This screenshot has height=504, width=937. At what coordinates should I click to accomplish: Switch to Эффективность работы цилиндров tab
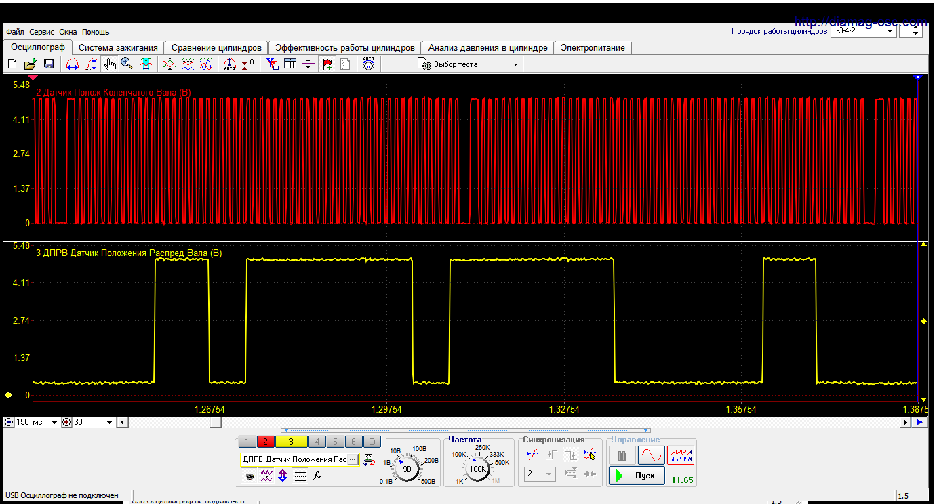point(344,48)
